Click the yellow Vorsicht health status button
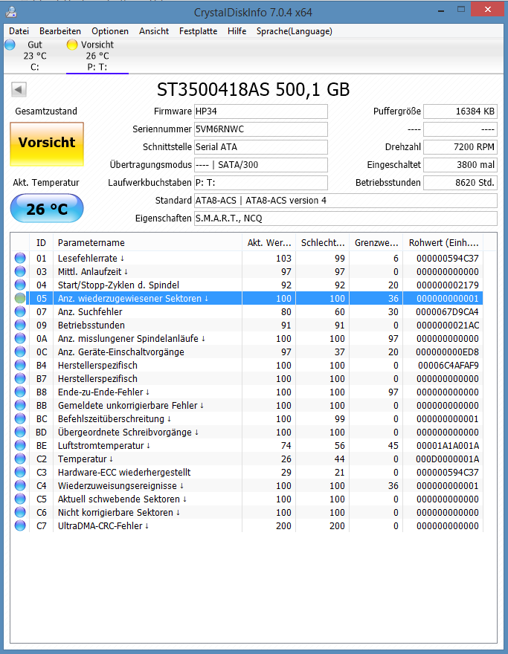Image resolution: width=508 pixels, height=654 pixels. pos(47,144)
